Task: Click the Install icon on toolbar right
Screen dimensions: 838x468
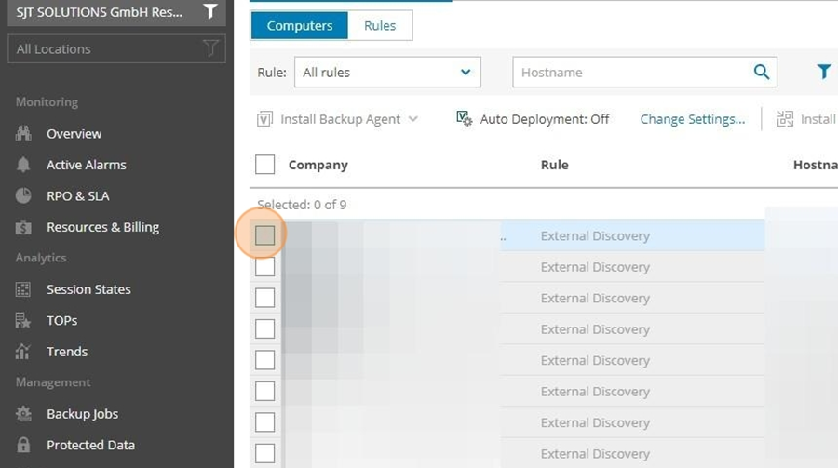Action: tap(785, 118)
